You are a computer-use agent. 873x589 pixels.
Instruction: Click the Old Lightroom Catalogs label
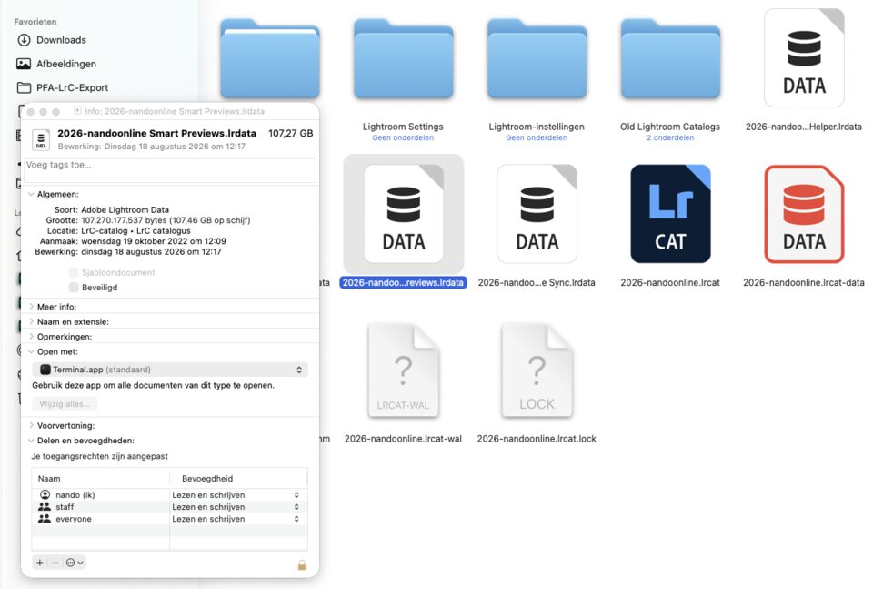(670, 127)
